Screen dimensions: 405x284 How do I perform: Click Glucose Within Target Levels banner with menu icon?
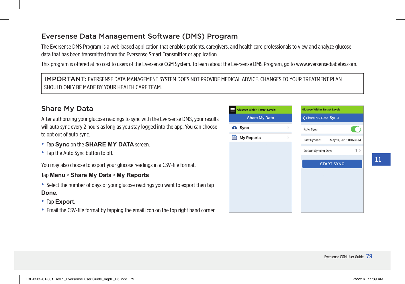click(x=261, y=110)
